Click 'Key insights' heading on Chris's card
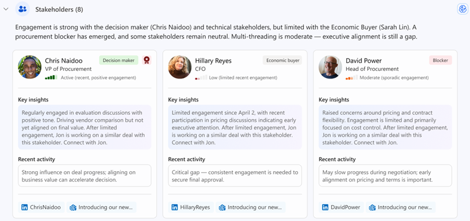470x221 pixels. click(x=33, y=100)
